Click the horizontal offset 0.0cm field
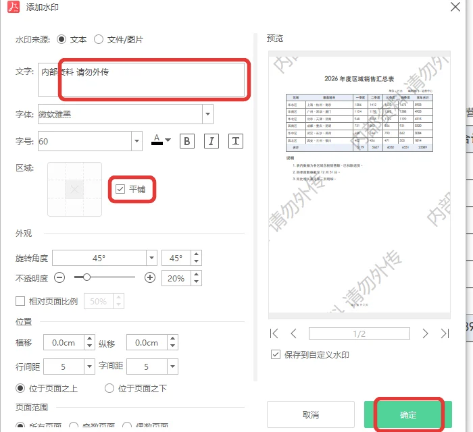This screenshot has height=432, width=473. pos(64,342)
